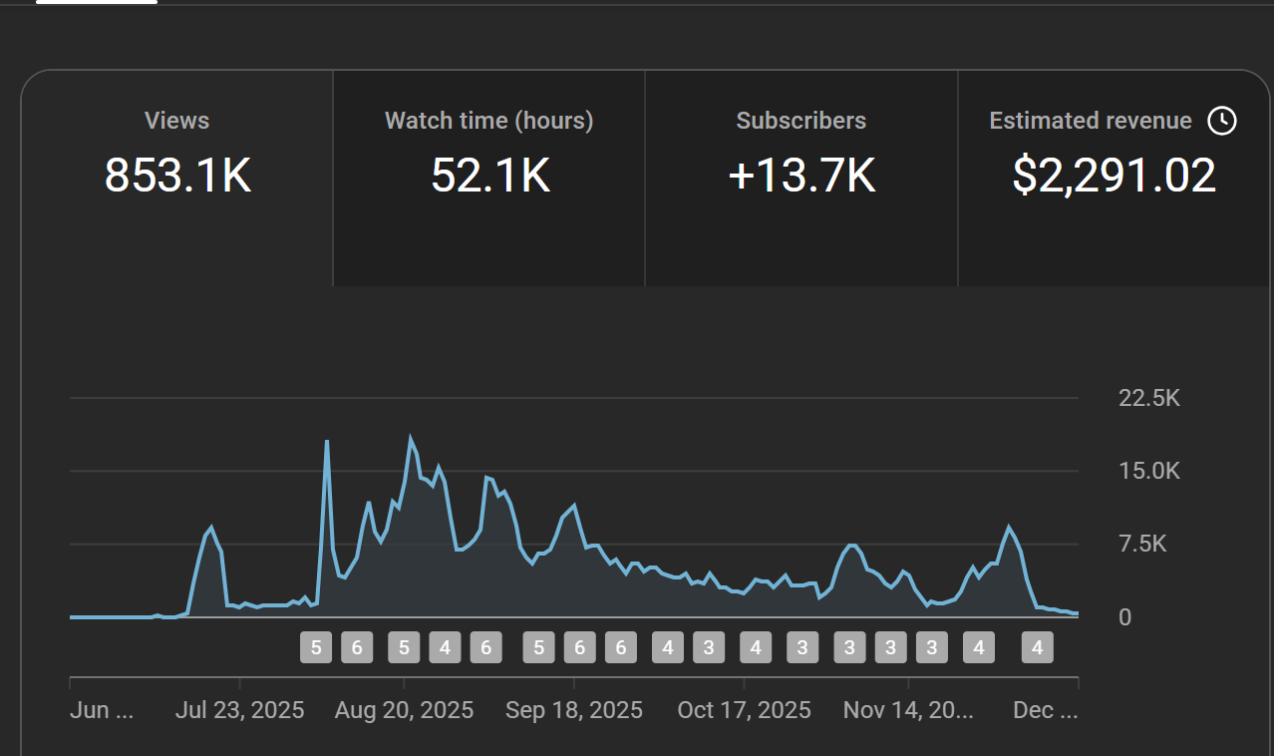
Task: Click the $2,291.02 revenue value
Action: coord(1114,176)
